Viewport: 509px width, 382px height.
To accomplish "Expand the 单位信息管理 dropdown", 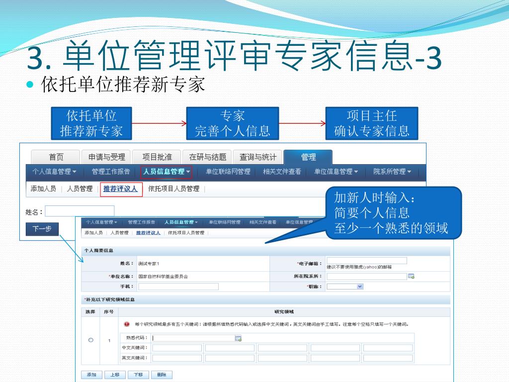I will [x=336, y=172].
